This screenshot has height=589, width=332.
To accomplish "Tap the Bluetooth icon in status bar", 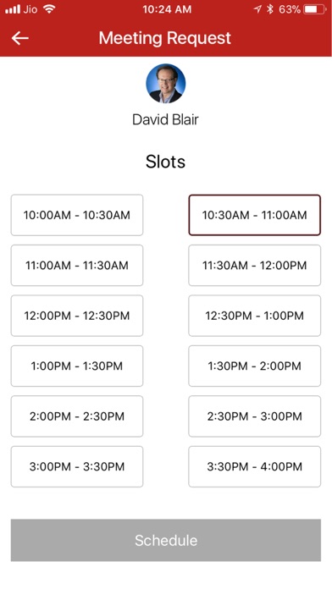I will pyautogui.click(x=270, y=9).
